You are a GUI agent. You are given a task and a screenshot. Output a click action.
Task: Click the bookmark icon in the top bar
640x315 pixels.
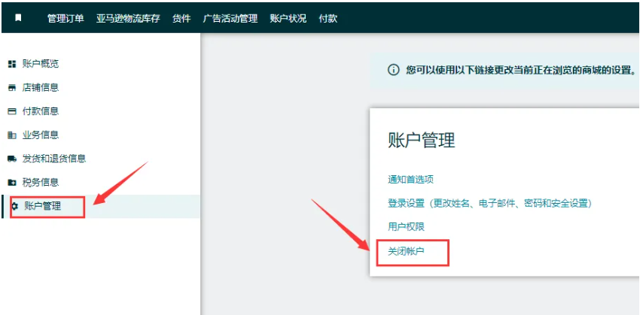tap(18, 18)
